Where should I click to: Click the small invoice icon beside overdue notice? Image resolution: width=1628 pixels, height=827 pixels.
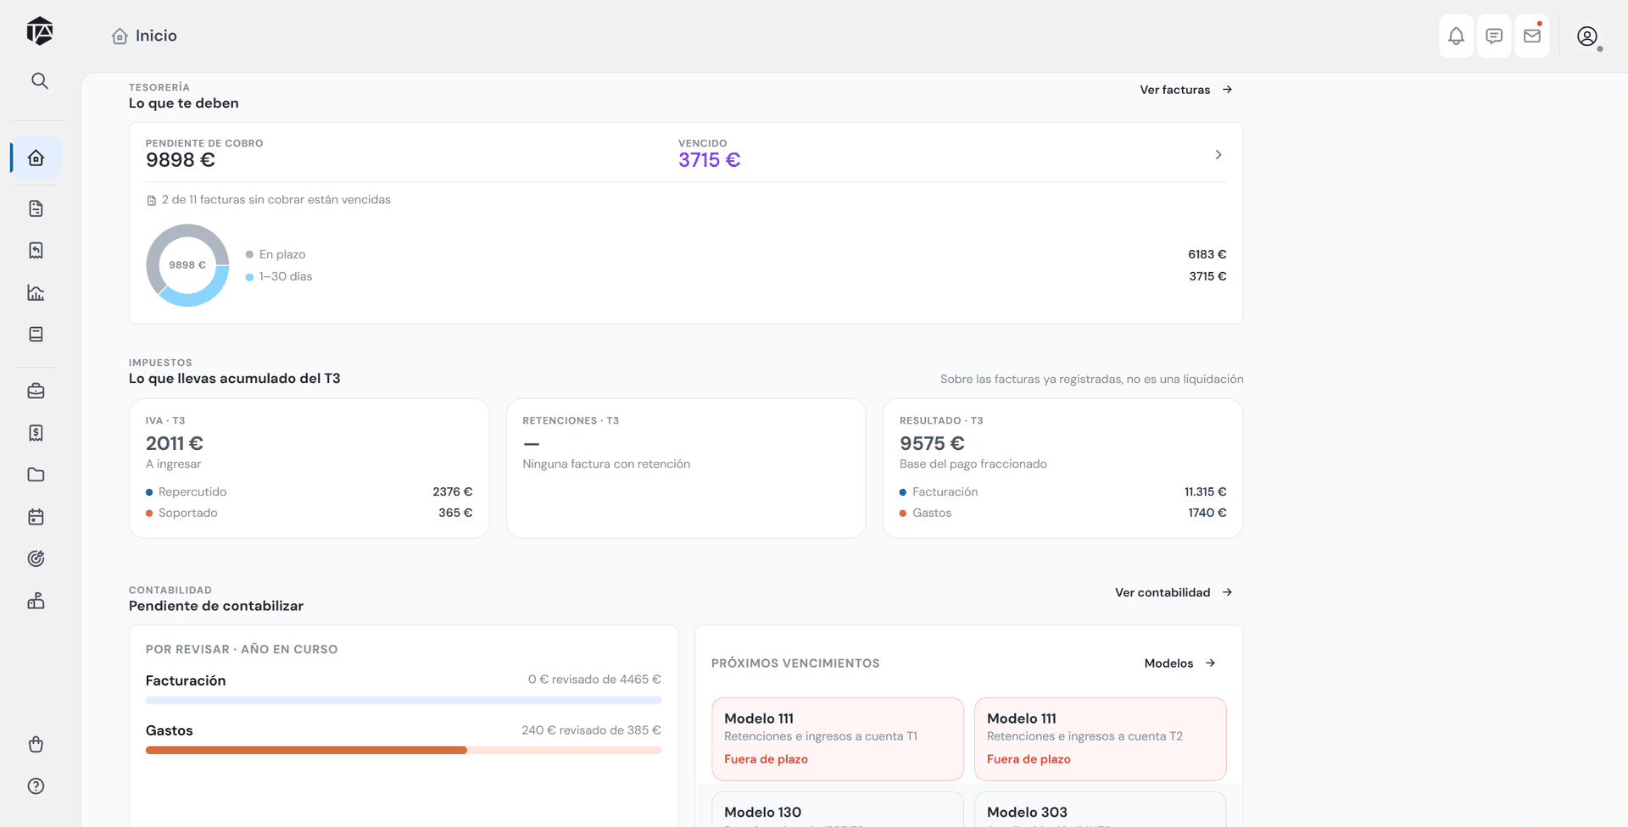152,201
